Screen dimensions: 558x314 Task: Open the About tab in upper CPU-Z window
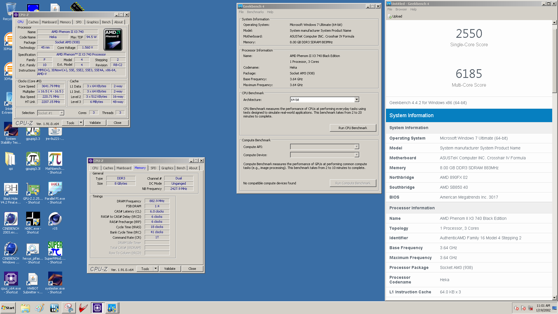(x=118, y=22)
